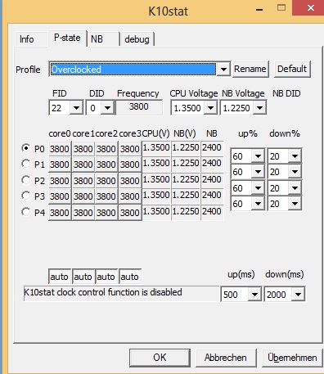This screenshot has width=324, height=374.
Task: Open the fourth down% dropdown
Action: pos(295,204)
